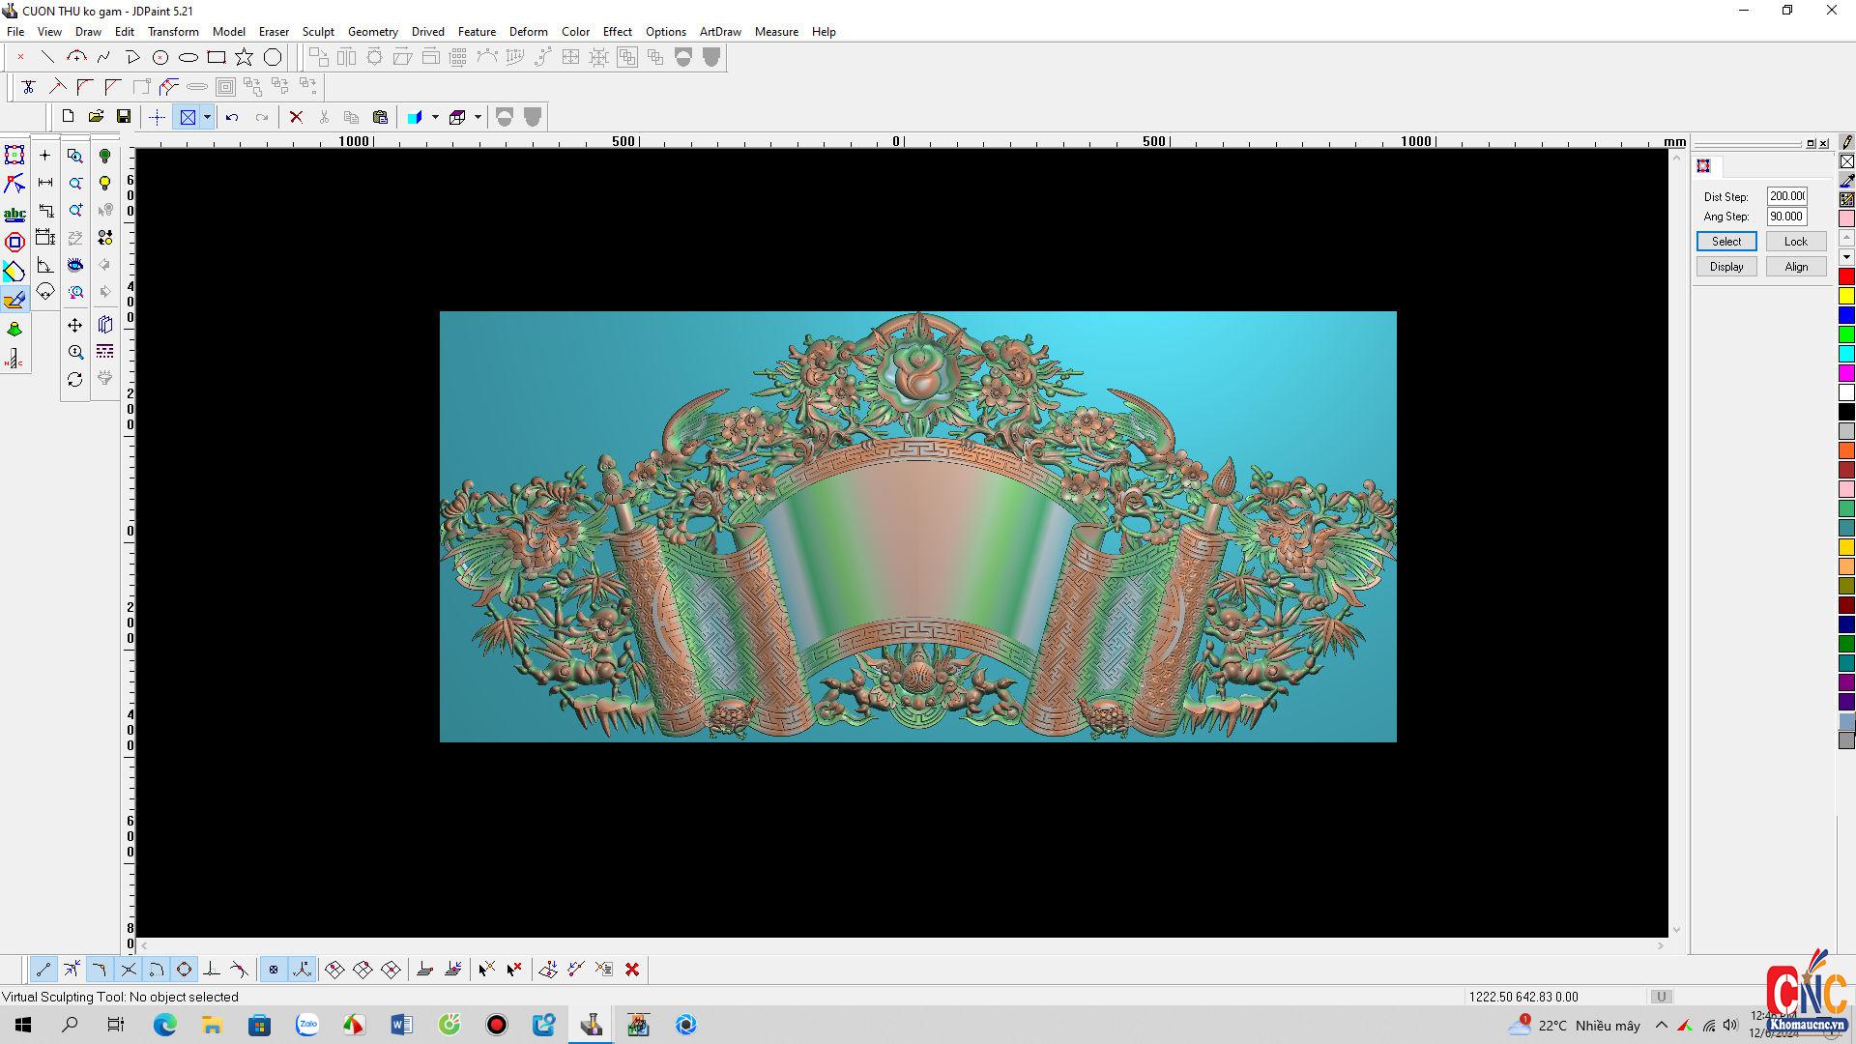The image size is (1856, 1044).
Task: Expand dropdown beside wireframe box icon
Action: tap(478, 117)
